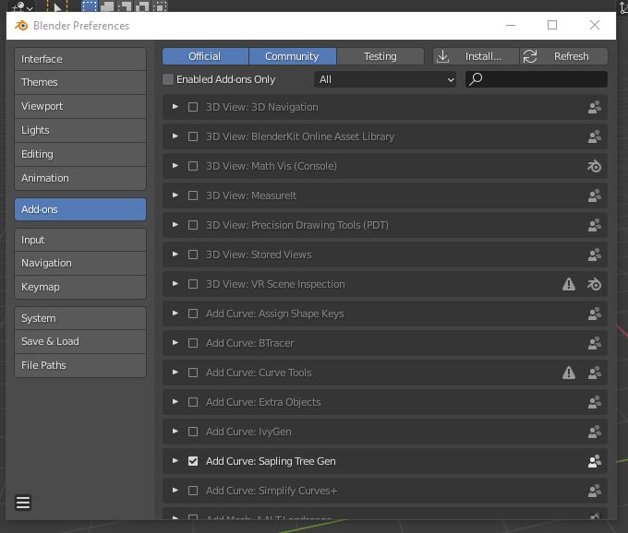Click warning triangle on Curve Tools row
The height and width of the screenshot is (533, 628).
point(569,373)
